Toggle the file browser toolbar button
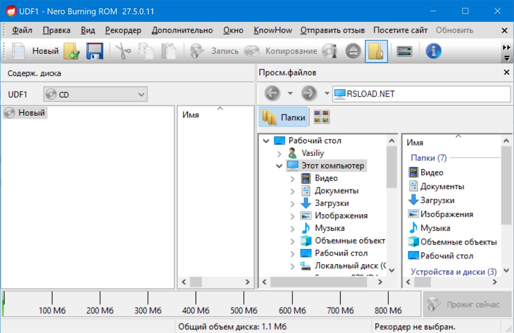The width and height of the screenshot is (514, 333). click(x=376, y=51)
